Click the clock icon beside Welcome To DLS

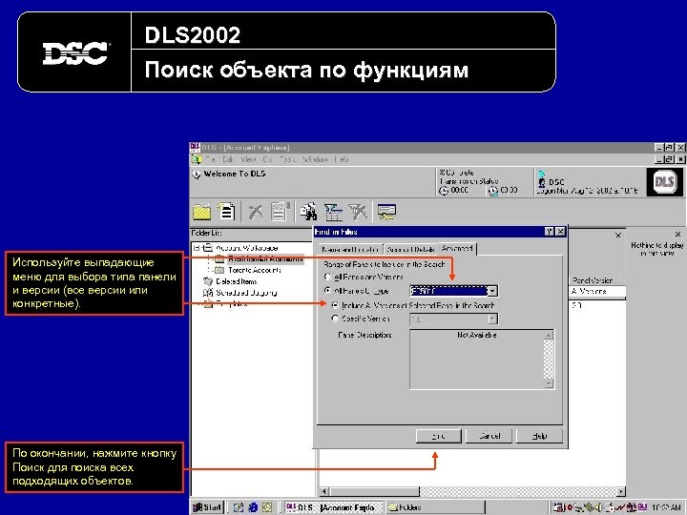click(196, 175)
